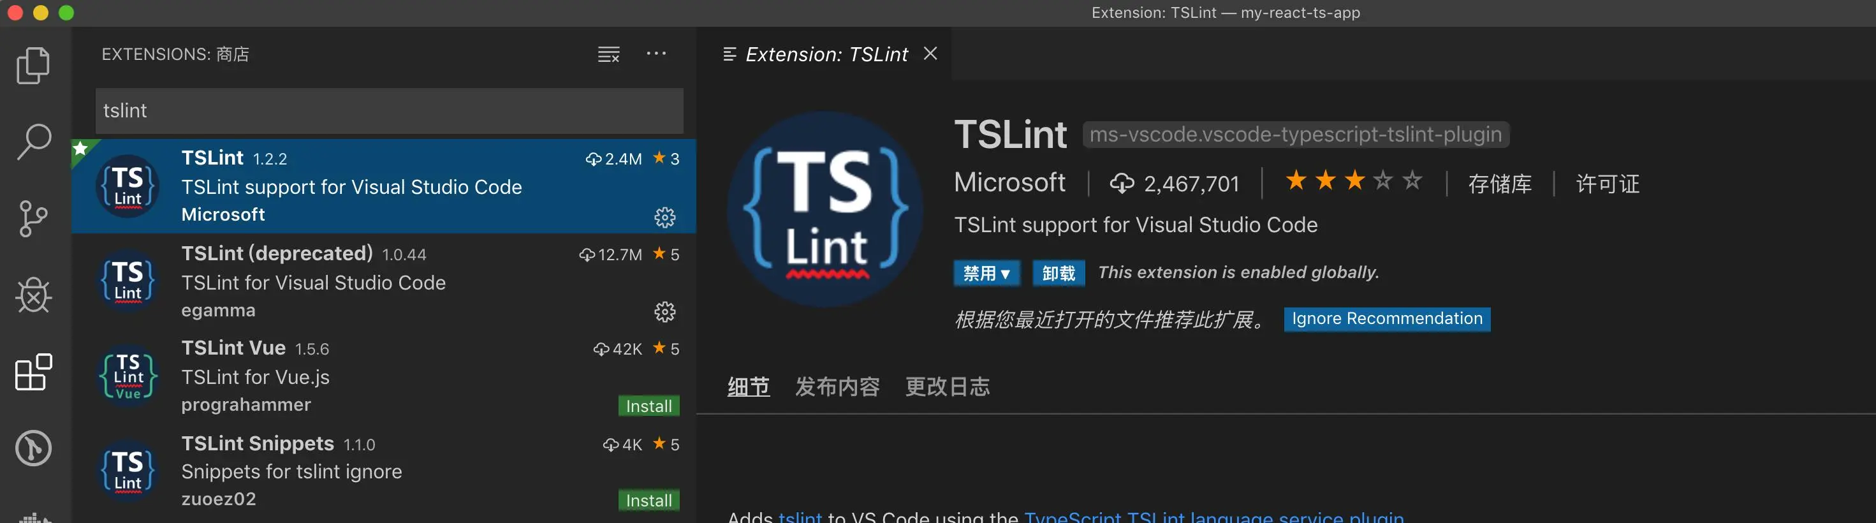The height and width of the screenshot is (523, 1876).
Task: Click the prograhammer publisher name
Action: coord(246,405)
